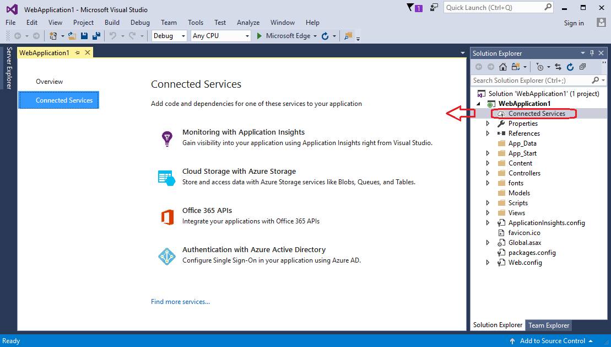The width and height of the screenshot is (611, 347).
Task: Click the Save toolbar icon
Action: (x=84, y=36)
